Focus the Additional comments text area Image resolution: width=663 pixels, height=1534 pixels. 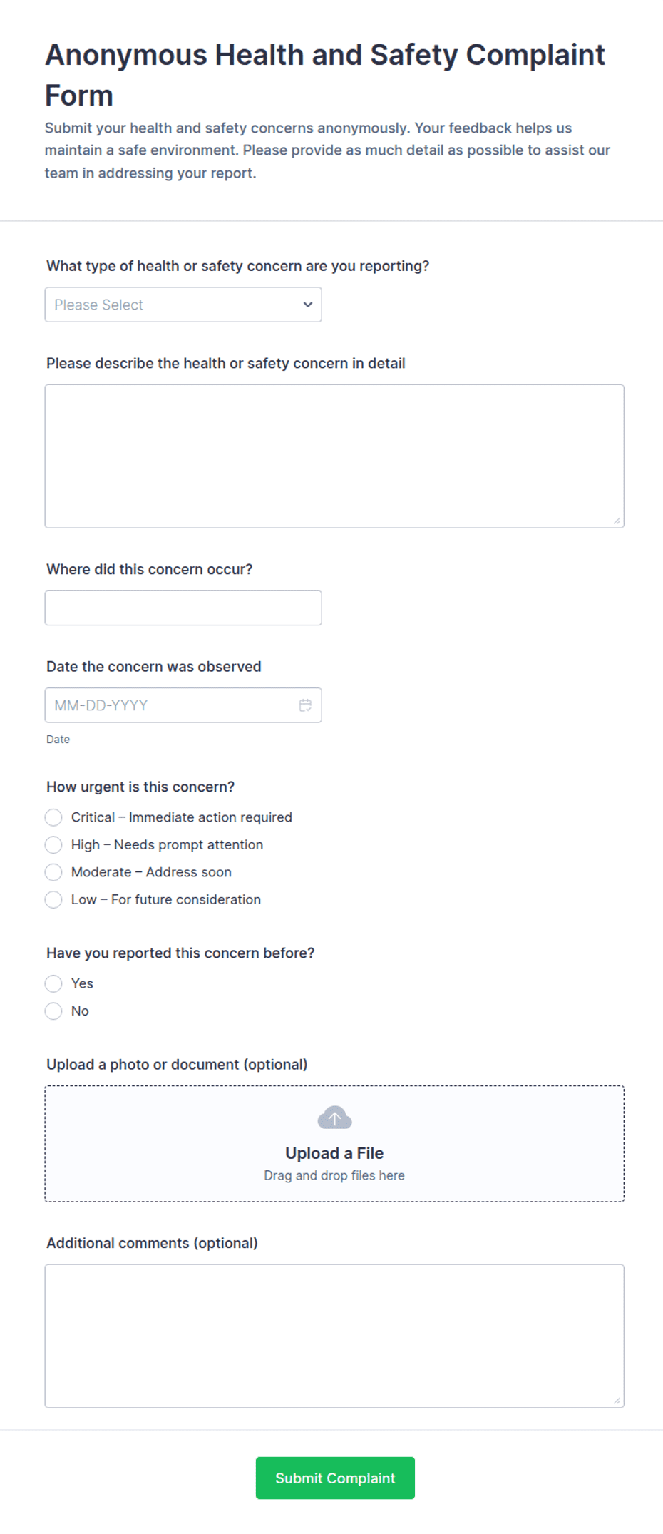334,1336
